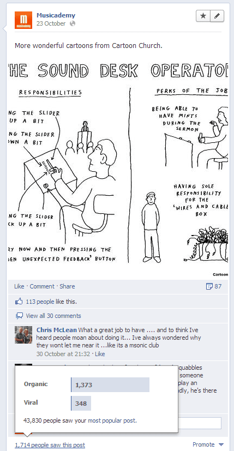The height and width of the screenshot is (451, 234).
Task: Share the Sound Desk Operator post
Action: [x=67, y=286]
